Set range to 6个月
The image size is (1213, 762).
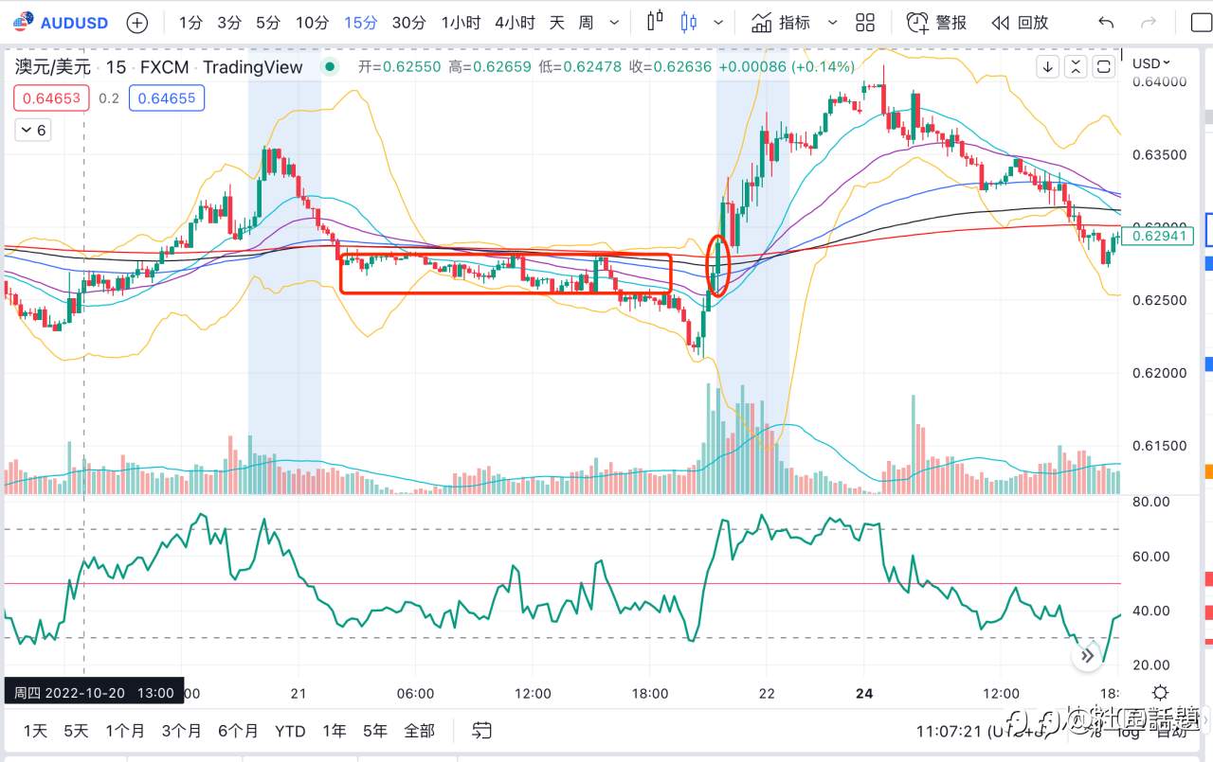(238, 731)
